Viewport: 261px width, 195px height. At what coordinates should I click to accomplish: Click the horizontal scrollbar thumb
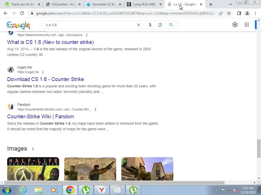point(114,183)
